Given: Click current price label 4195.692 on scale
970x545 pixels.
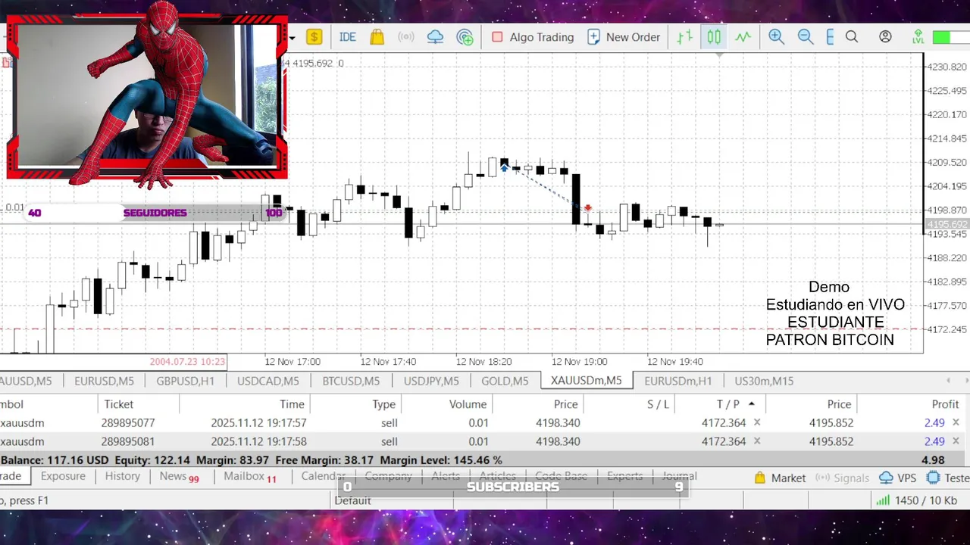Looking at the screenshot, I should point(947,224).
